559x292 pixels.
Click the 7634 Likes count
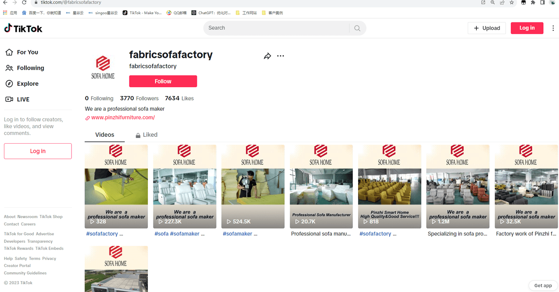(x=179, y=98)
